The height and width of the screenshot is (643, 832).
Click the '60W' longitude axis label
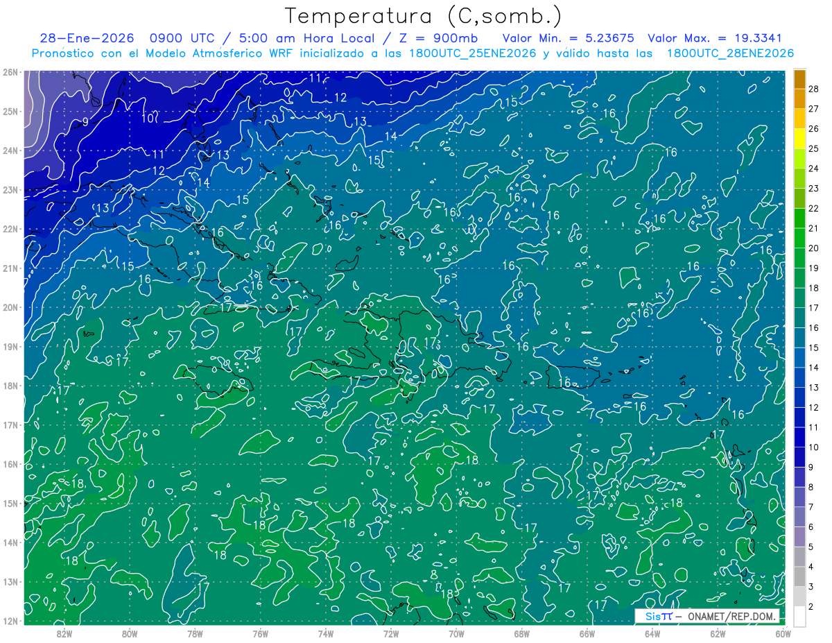click(x=783, y=633)
